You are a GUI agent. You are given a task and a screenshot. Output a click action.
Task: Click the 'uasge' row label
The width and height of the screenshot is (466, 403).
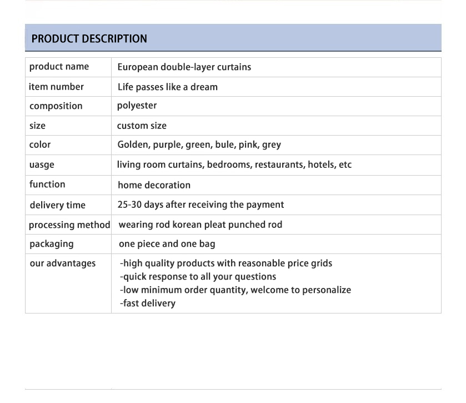coord(42,165)
